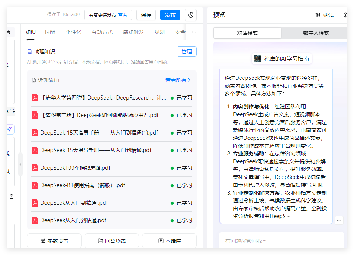The image size is (354, 255).
Task: Click the blue 发布 publish button
Action: (170, 15)
